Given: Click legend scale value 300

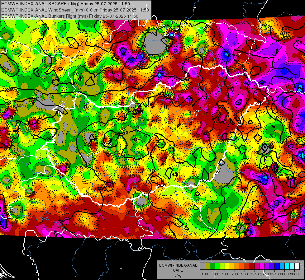Looking at the screenshot, I should 215,274.
